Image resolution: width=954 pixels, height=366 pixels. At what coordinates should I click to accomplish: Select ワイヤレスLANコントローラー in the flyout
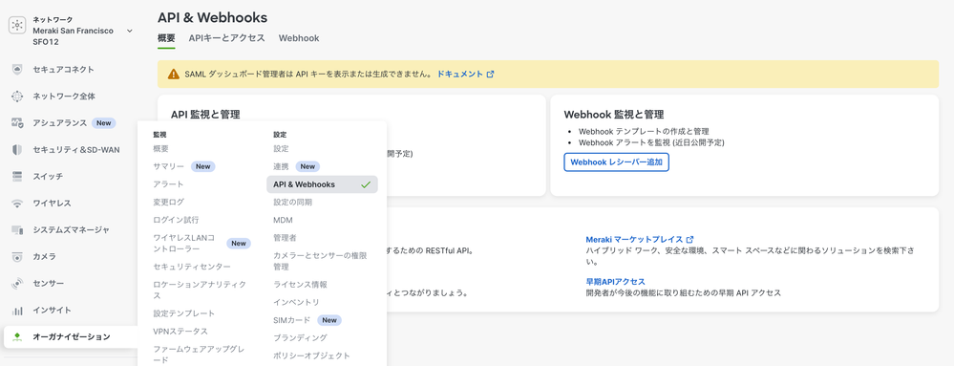[184, 243]
